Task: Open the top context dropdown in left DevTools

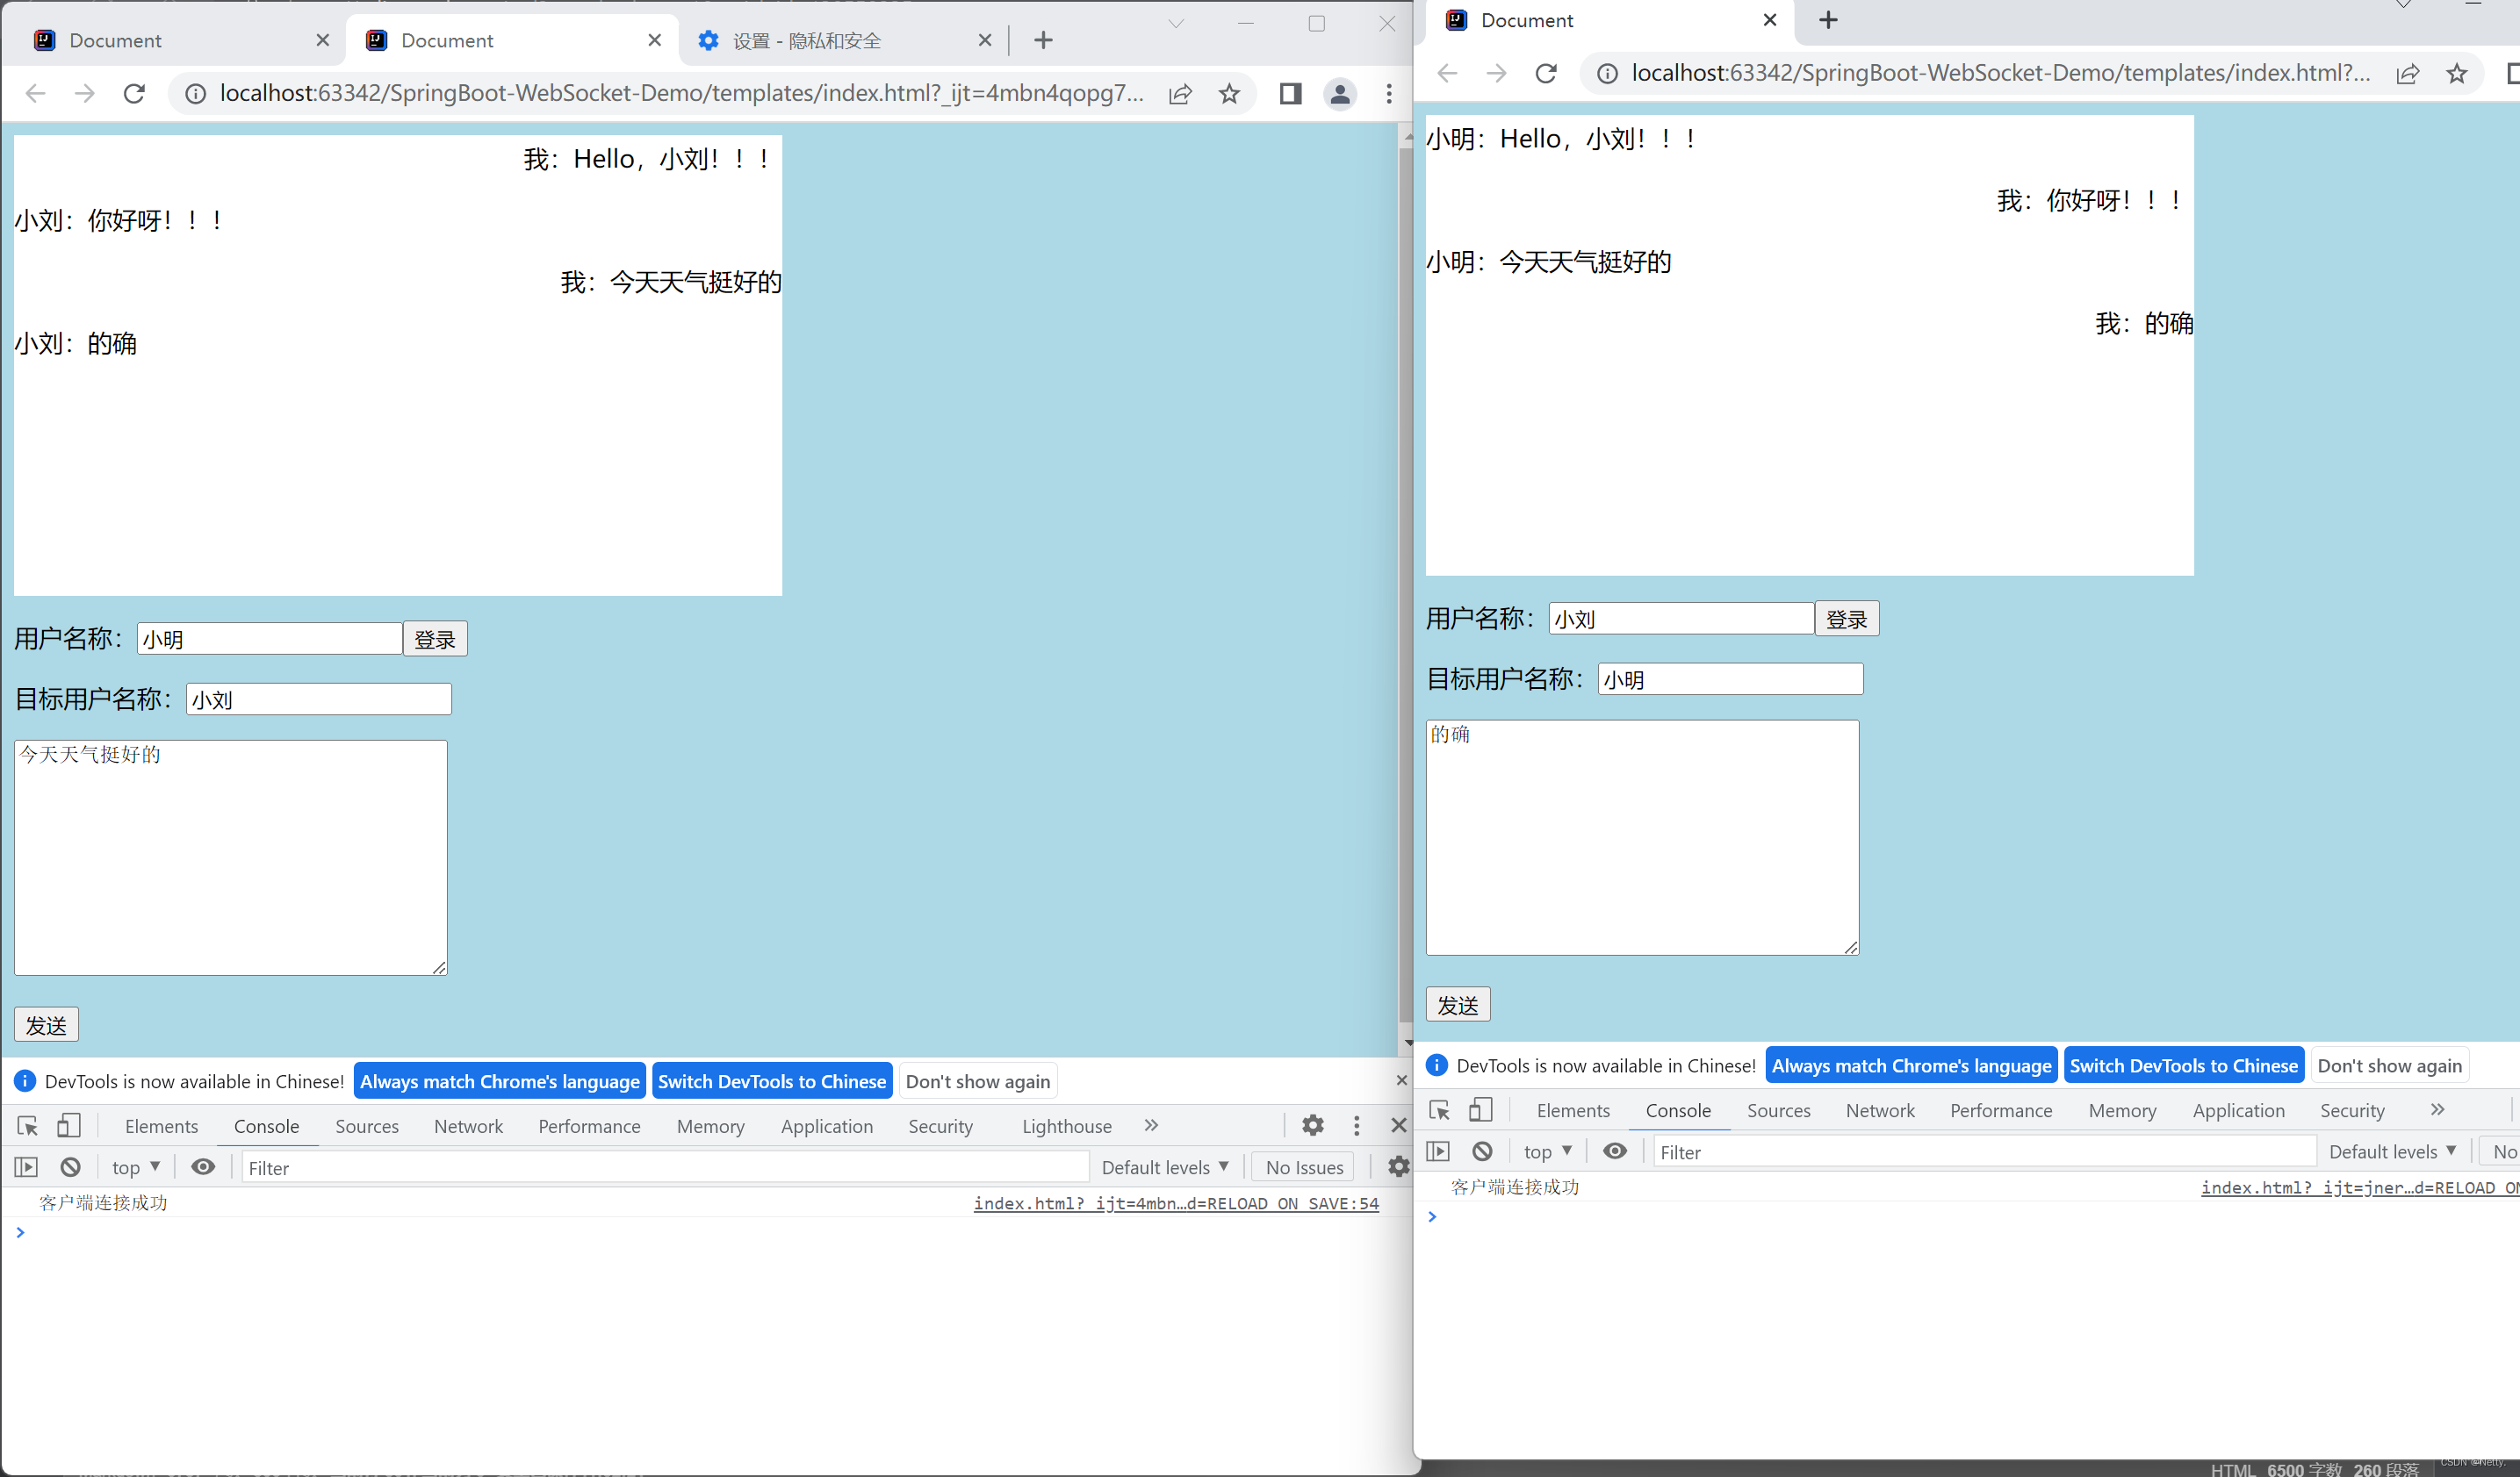Action: (x=135, y=1167)
